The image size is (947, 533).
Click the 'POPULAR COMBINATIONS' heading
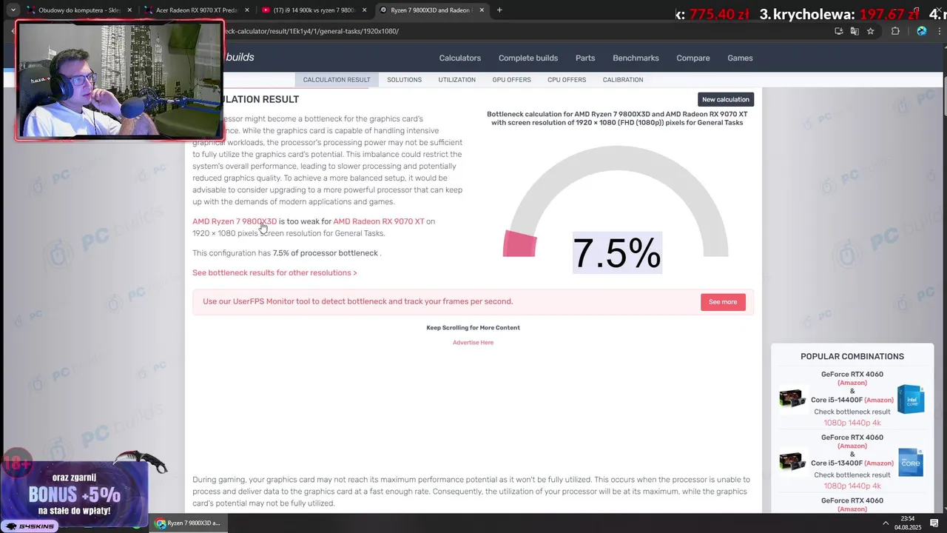[x=852, y=357]
